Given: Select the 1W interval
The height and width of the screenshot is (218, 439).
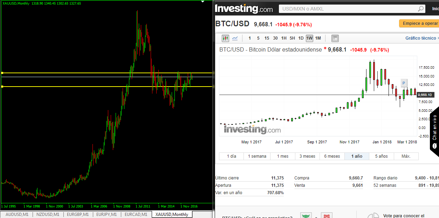Looking at the screenshot, I should click(309, 38).
